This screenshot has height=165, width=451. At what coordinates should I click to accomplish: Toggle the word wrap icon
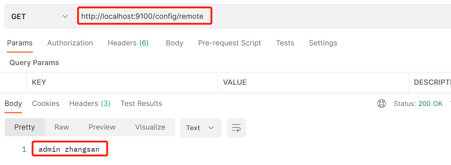tap(236, 128)
